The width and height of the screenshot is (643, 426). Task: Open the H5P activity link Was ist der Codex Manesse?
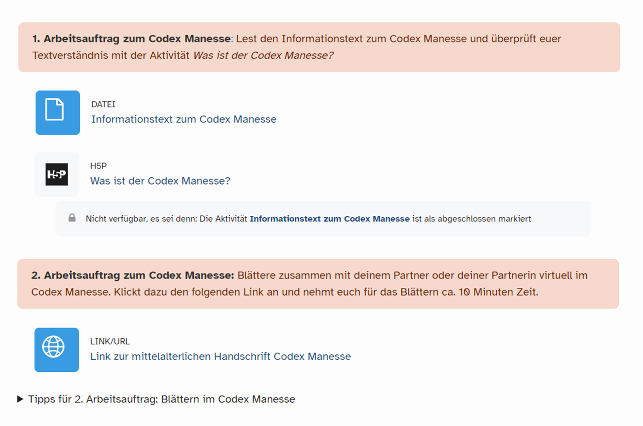(160, 181)
